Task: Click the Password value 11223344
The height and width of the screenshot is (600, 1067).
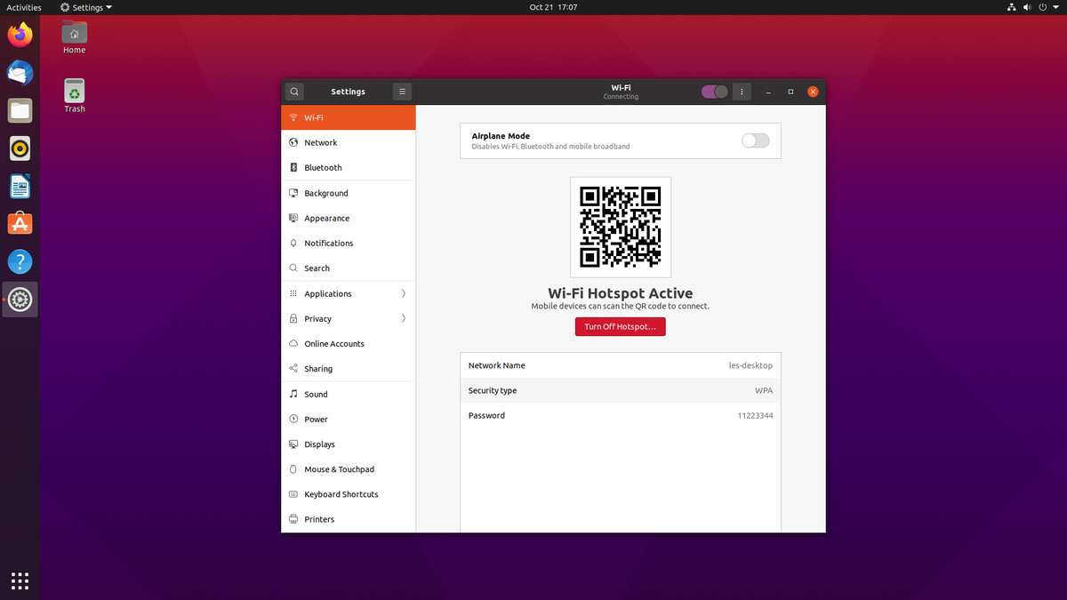Action: click(x=755, y=415)
